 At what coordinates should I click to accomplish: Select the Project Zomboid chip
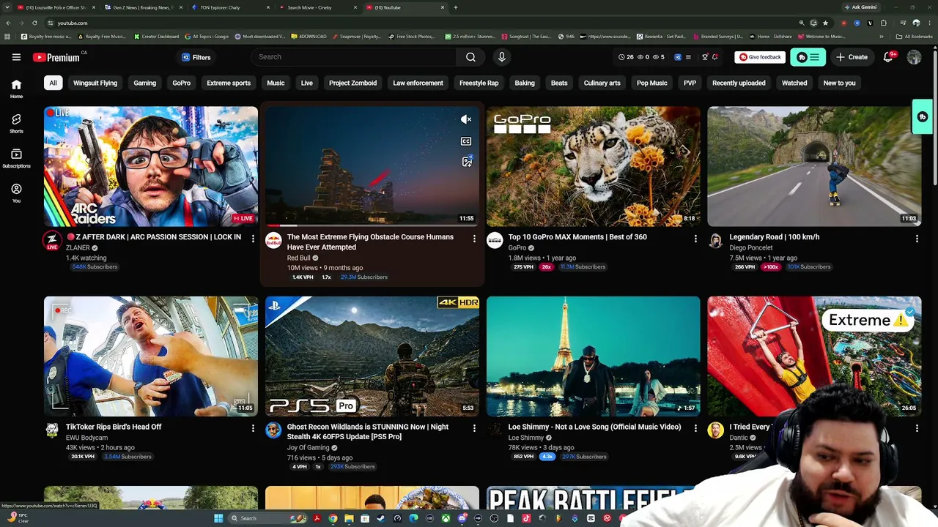pyautogui.click(x=352, y=83)
